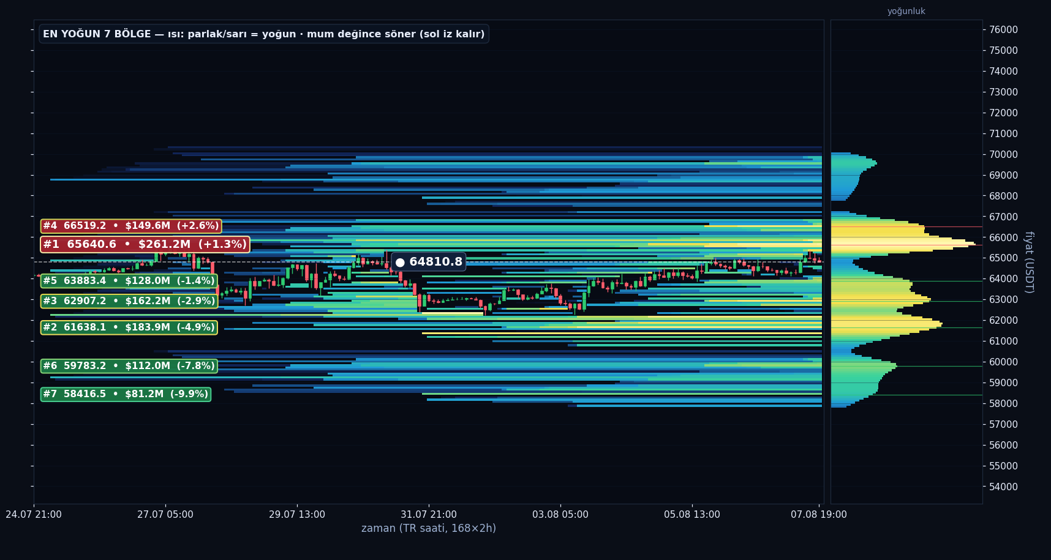The height and width of the screenshot is (560, 1051).
Task: Click the 54000 price axis label
Action: pos(1004,487)
